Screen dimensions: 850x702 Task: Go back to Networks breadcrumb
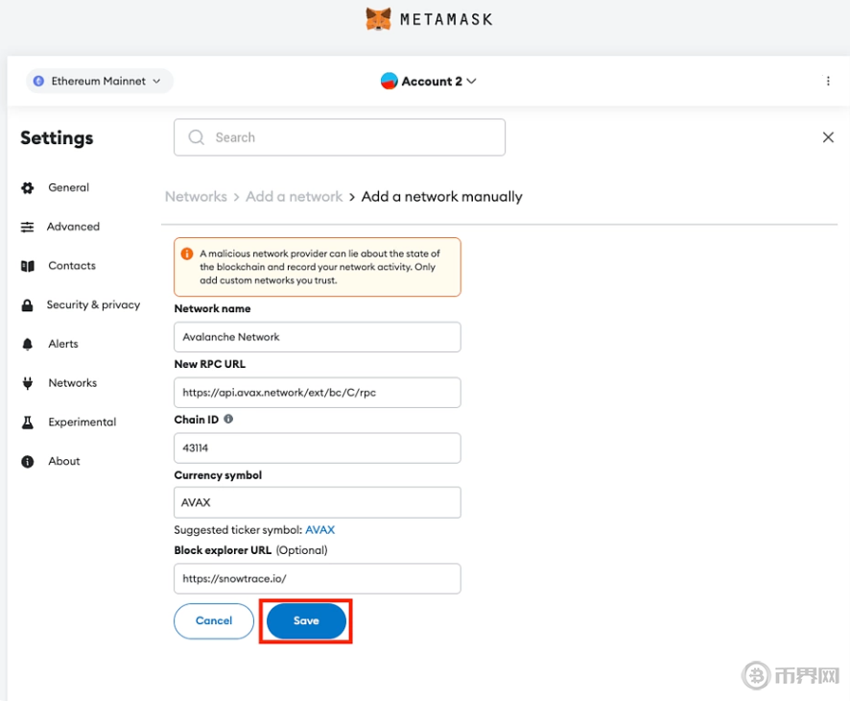click(x=196, y=197)
